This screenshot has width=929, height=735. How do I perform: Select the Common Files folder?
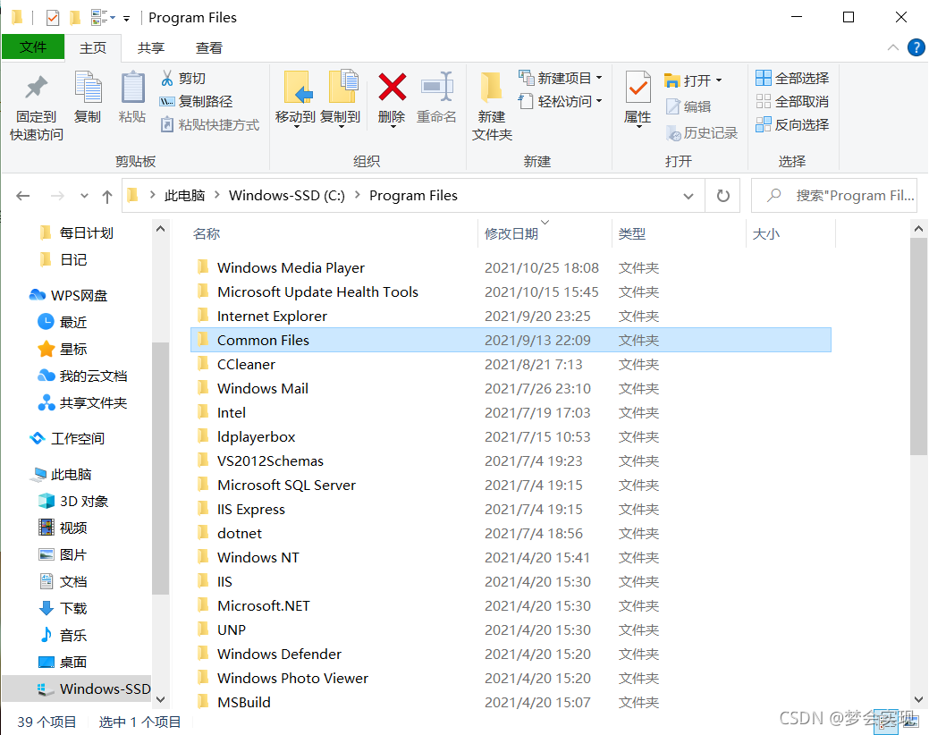(x=511, y=340)
